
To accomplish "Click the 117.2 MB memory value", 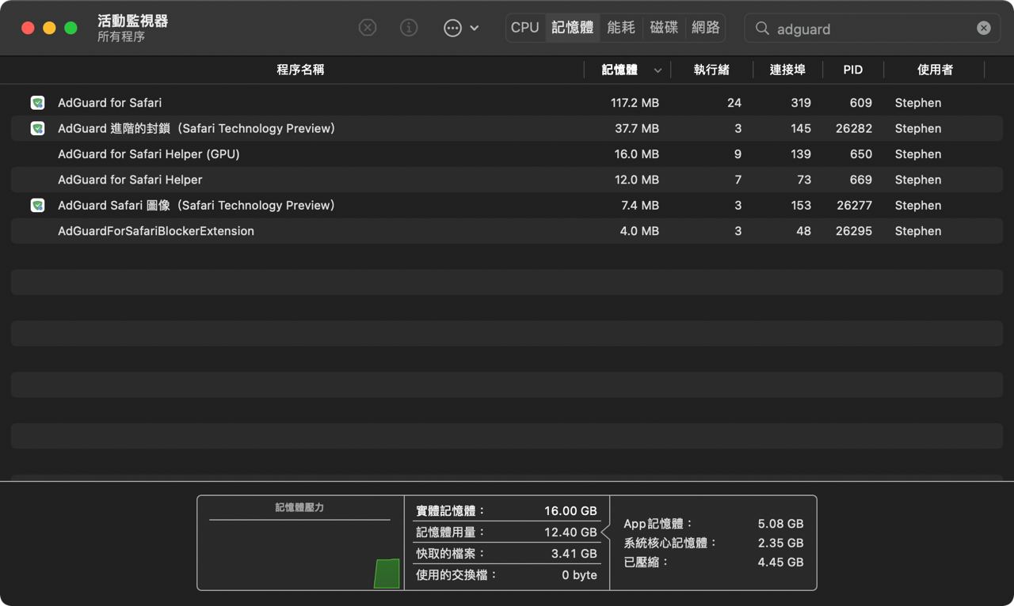I will click(635, 103).
